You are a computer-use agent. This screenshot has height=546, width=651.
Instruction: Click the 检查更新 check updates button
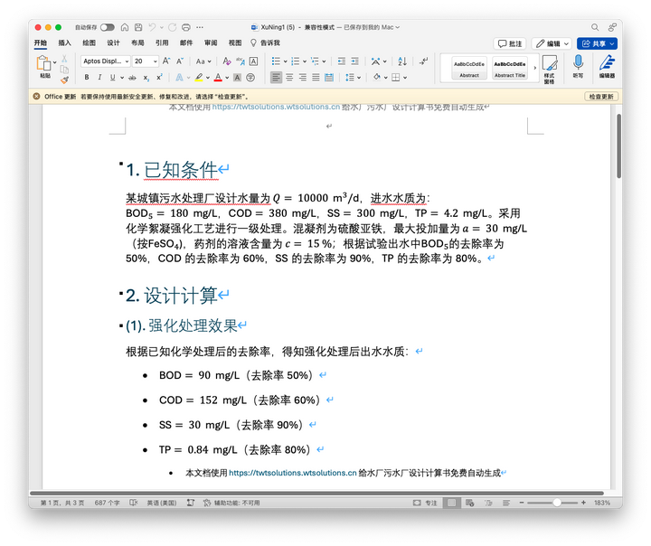[x=601, y=97]
